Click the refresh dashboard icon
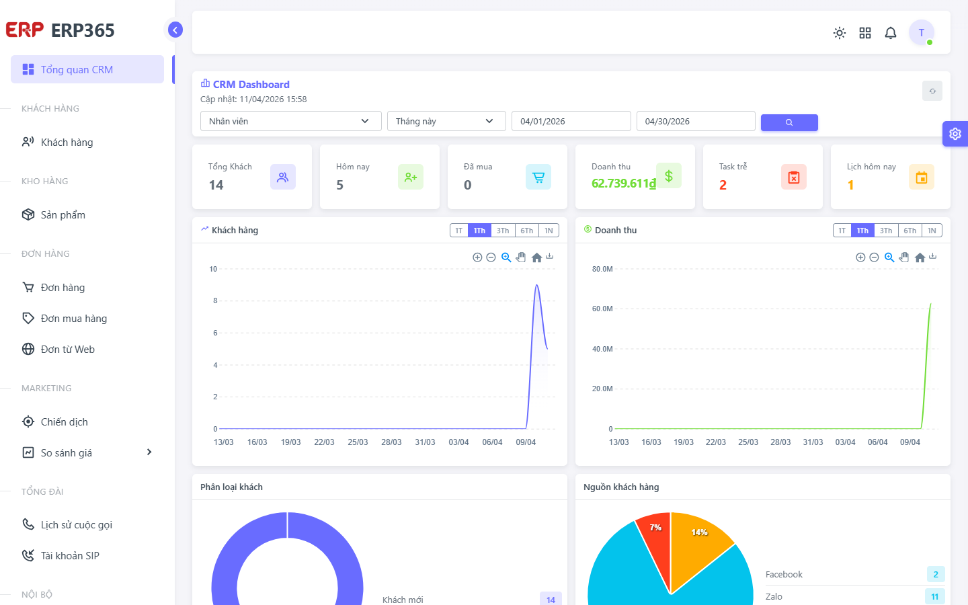This screenshot has height=605, width=968. [x=932, y=91]
